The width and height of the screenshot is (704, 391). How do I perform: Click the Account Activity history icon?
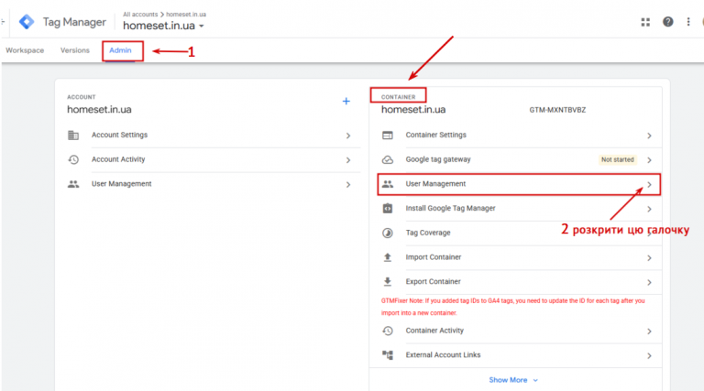click(73, 159)
